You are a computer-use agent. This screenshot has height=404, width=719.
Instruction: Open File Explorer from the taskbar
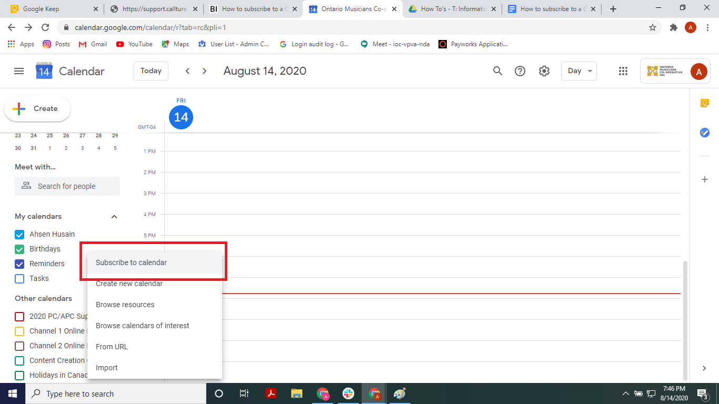tap(297, 393)
